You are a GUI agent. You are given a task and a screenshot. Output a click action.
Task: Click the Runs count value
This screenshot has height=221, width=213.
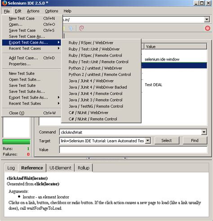coord(28,149)
